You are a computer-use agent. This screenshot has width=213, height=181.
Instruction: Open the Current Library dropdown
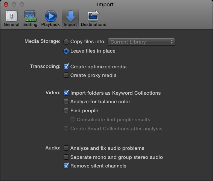141,42
